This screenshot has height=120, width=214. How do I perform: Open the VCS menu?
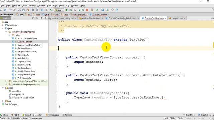tap(67, 6)
